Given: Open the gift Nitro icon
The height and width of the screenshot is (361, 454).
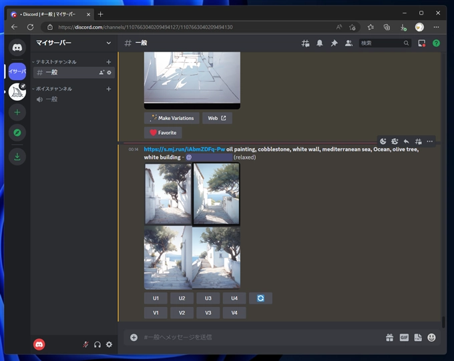Looking at the screenshot, I should (389, 337).
